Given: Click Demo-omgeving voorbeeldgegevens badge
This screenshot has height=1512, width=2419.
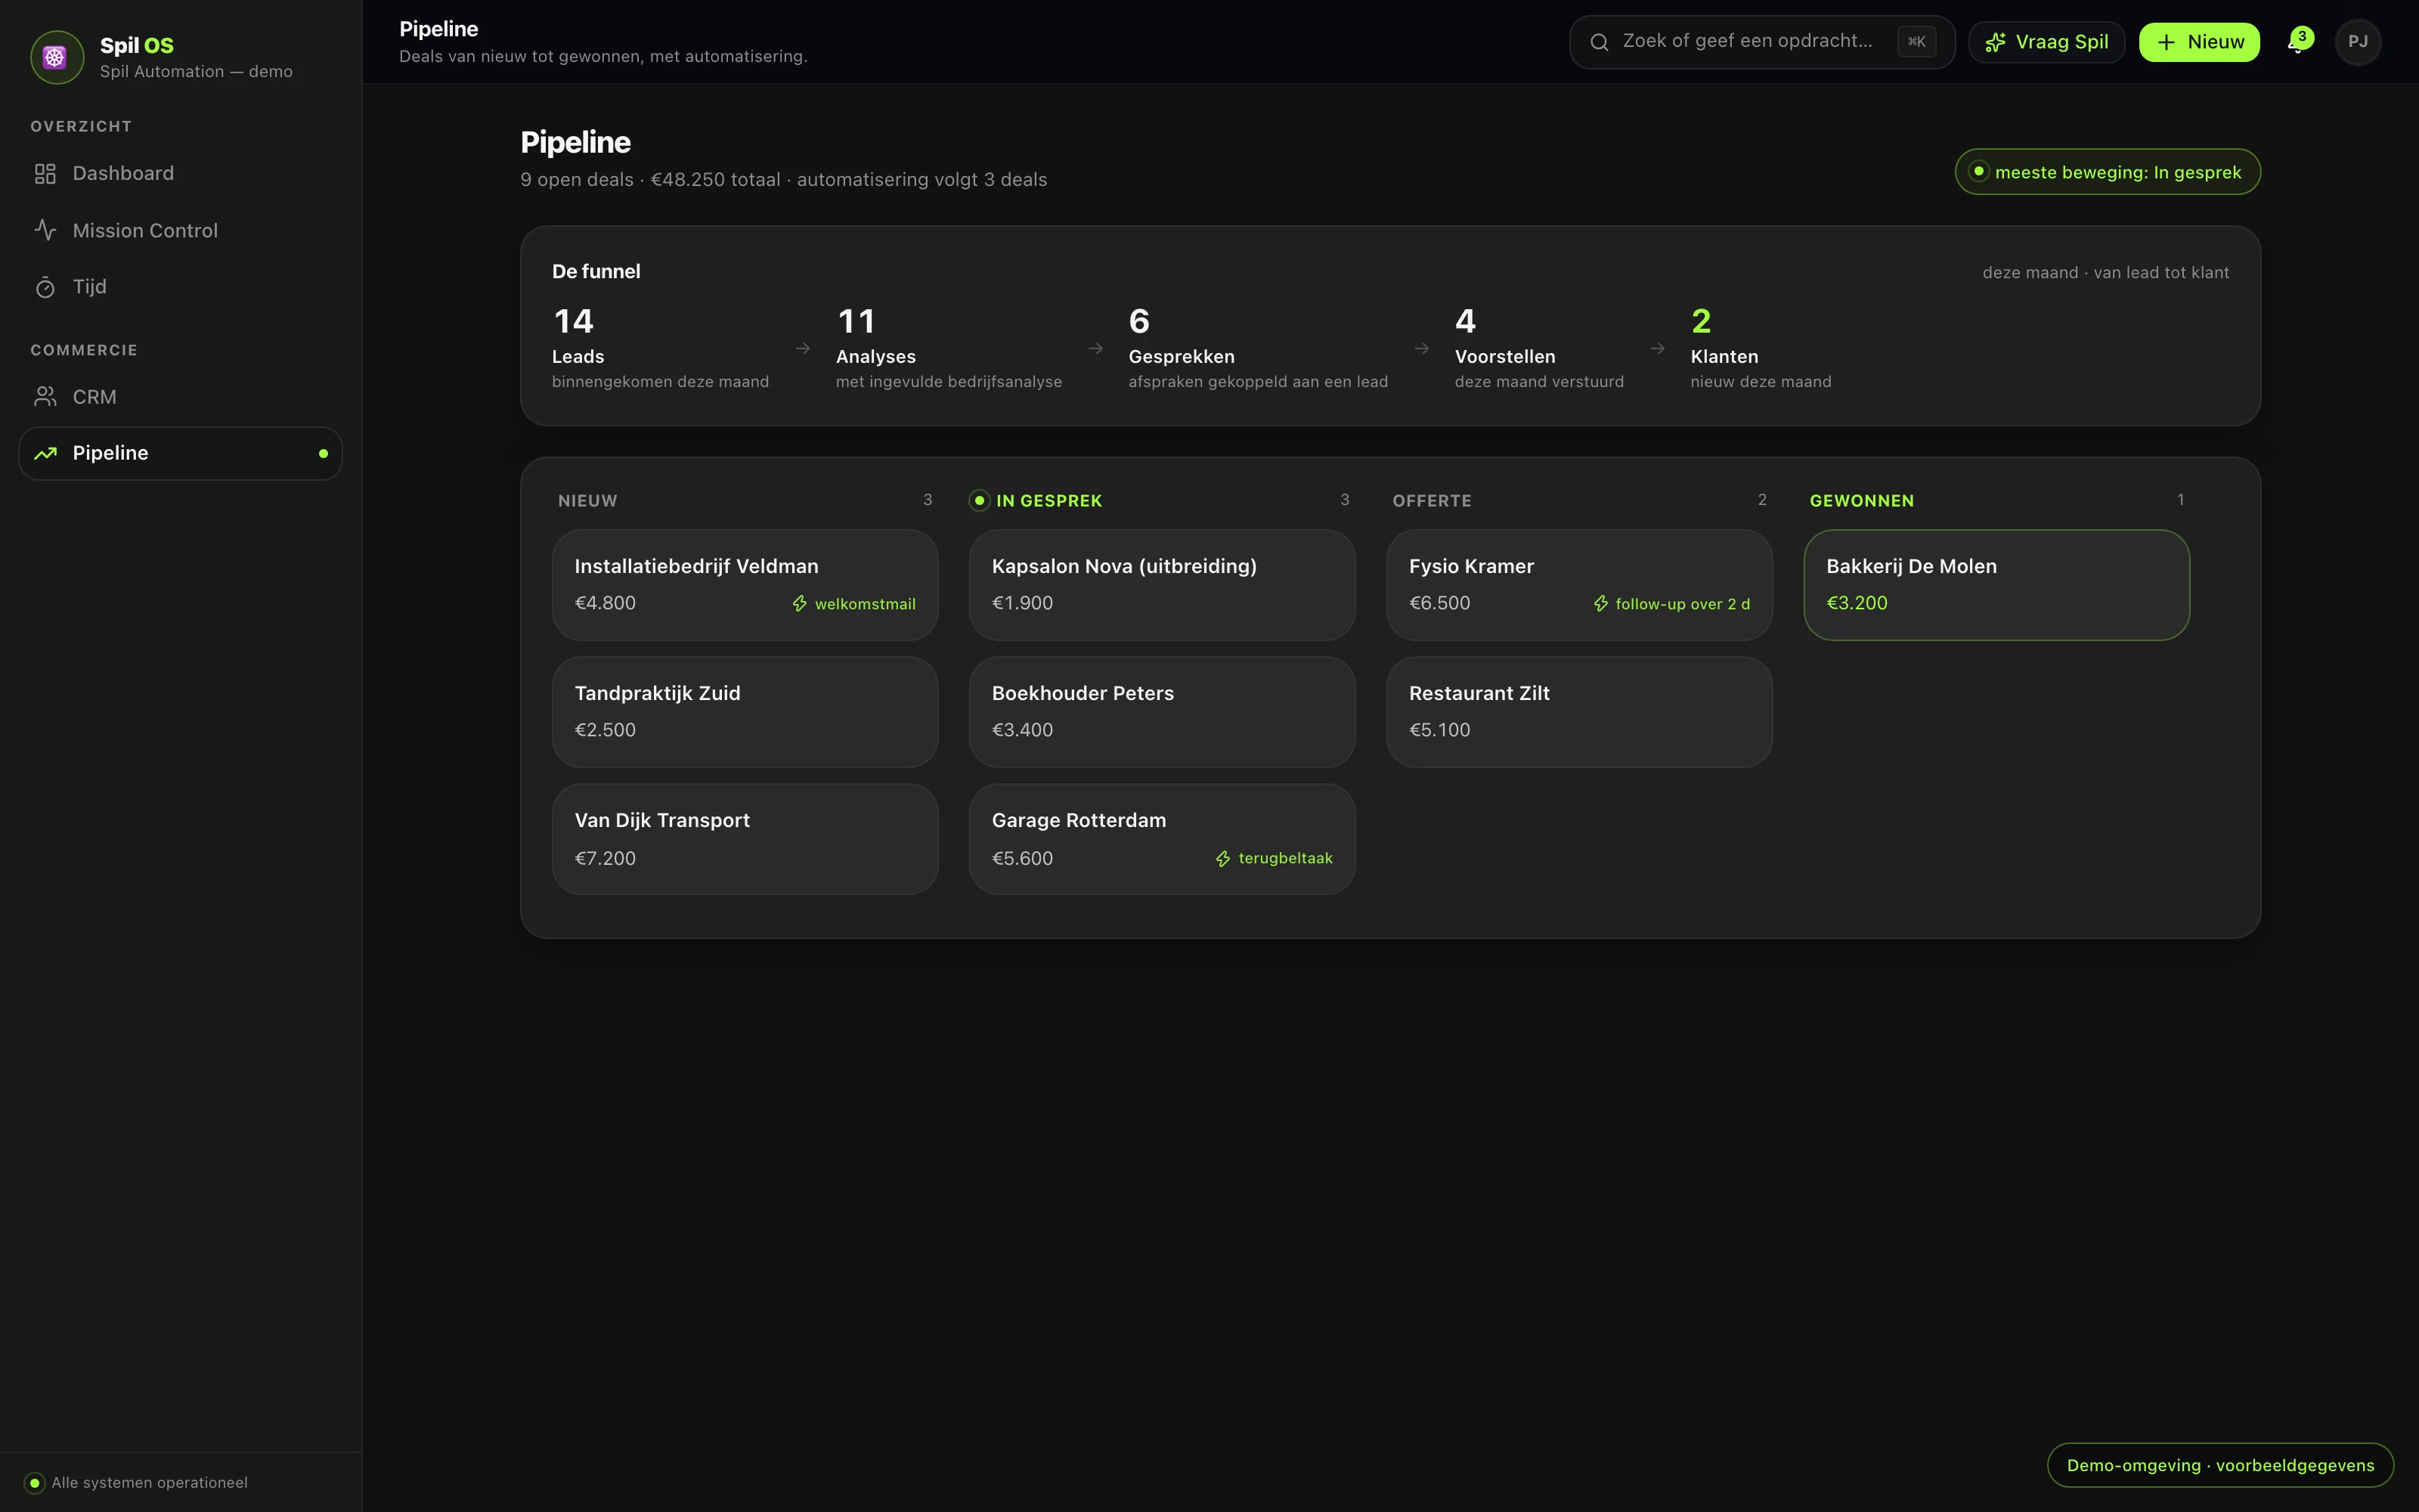Looking at the screenshot, I should [x=2220, y=1465].
